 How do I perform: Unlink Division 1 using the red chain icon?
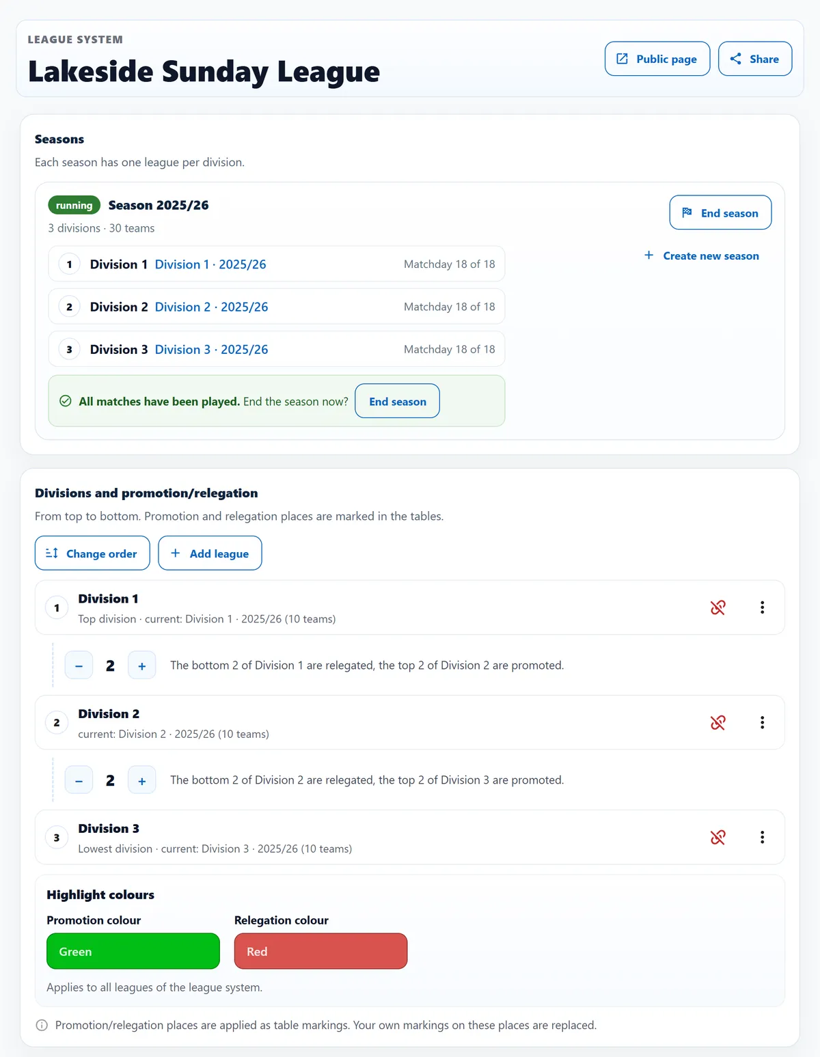tap(718, 607)
